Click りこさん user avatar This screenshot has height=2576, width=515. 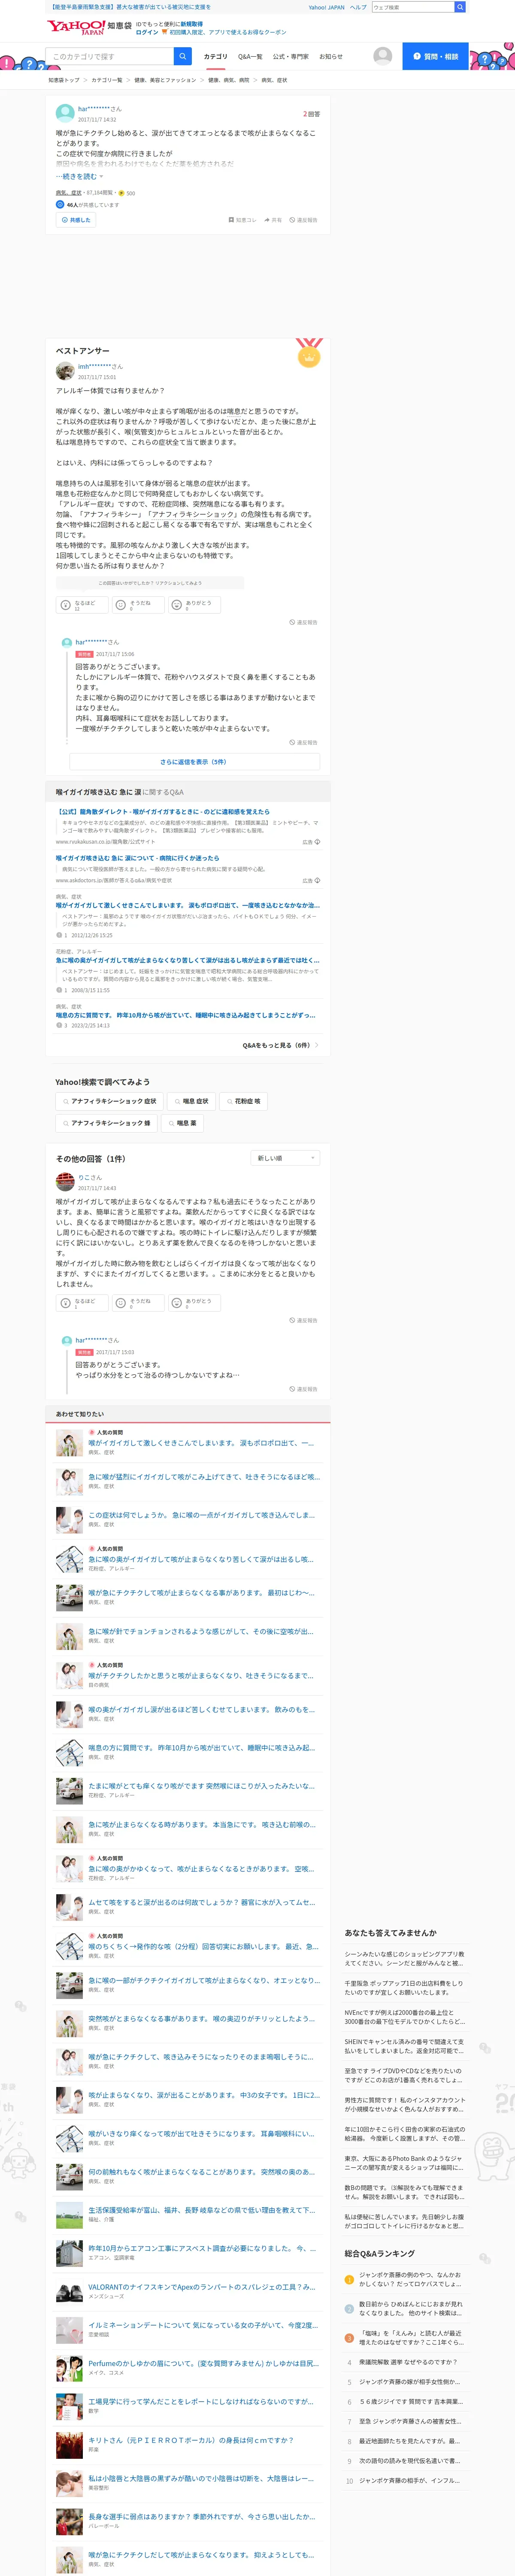point(65,1182)
